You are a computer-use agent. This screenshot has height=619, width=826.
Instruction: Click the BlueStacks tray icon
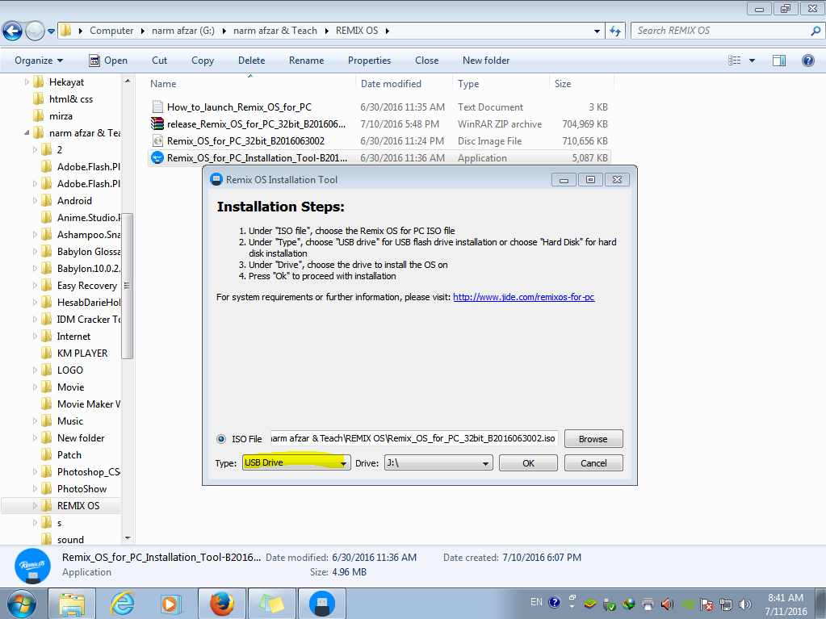(590, 604)
